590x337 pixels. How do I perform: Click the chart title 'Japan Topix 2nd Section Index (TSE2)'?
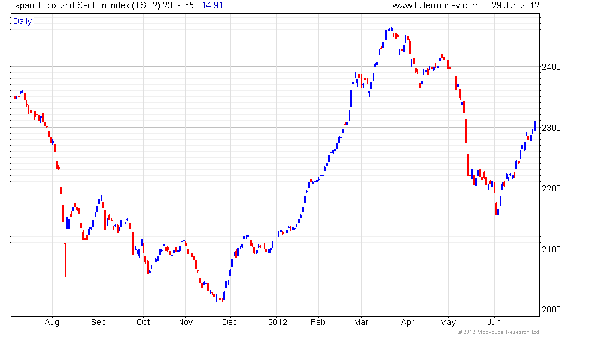click(x=85, y=5)
